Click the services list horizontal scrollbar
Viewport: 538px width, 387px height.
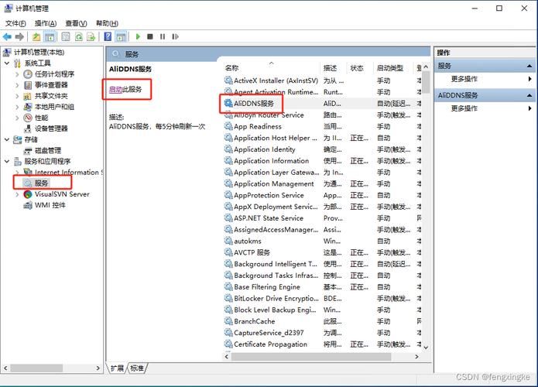pyautogui.click(x=311, y=357)
